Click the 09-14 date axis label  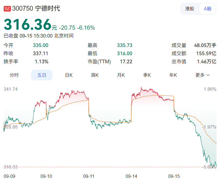(131, 176)
